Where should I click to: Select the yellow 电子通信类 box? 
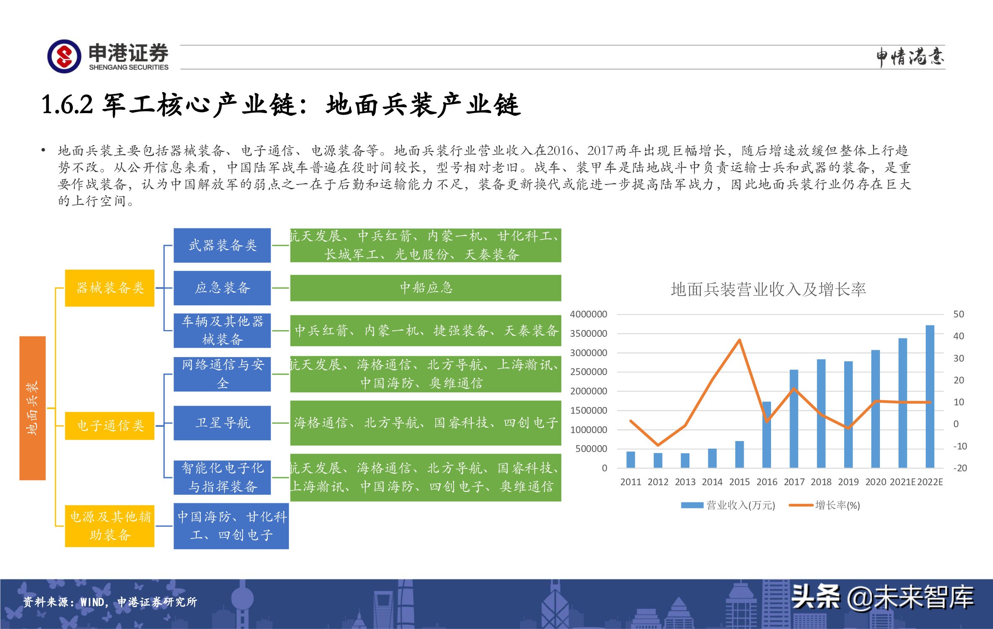tap(110, 426)
